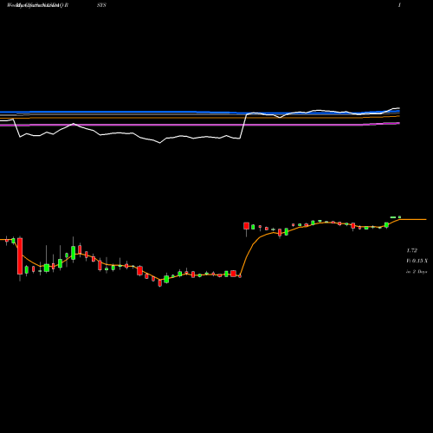This screenshot has width=433, height=433.
Task: Click the "2 Days" label
Action: (x=419, y=272)
